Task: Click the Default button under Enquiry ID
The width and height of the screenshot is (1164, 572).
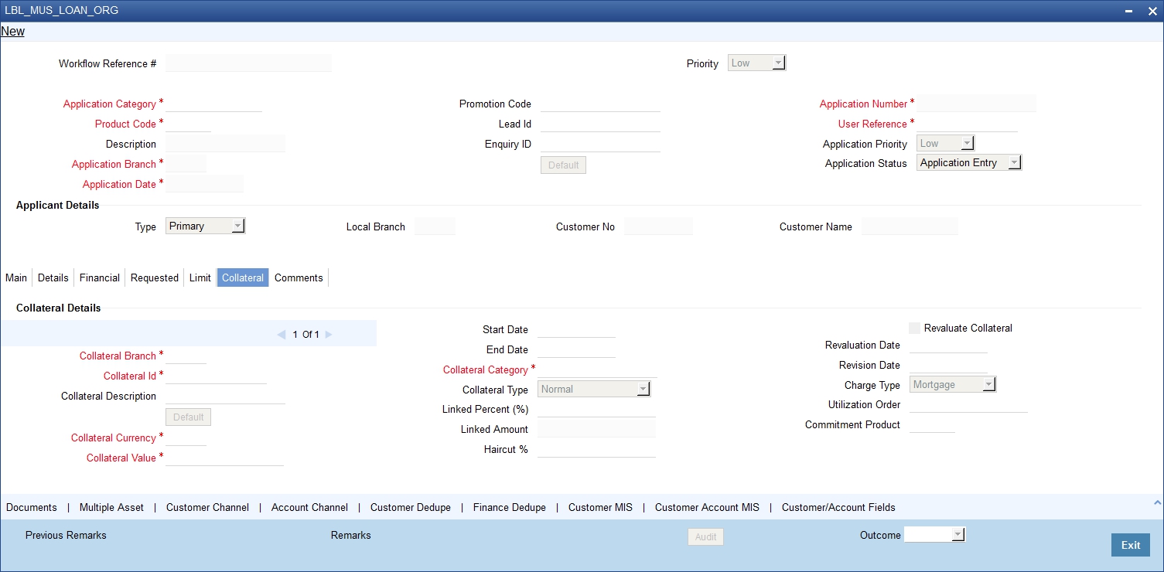Action: click(x=563, y=165)
